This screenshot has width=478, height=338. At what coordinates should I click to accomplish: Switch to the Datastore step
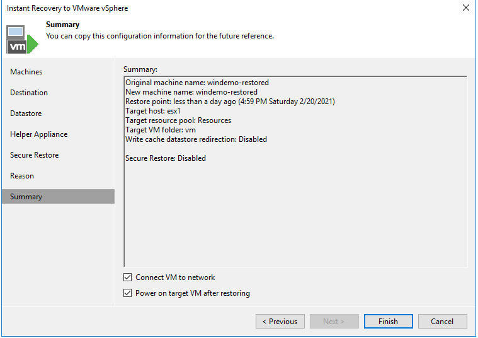[26, 114]
